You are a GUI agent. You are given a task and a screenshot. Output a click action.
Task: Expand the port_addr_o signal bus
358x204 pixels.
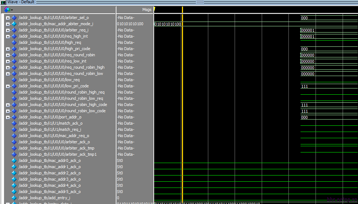click(8, 117)
